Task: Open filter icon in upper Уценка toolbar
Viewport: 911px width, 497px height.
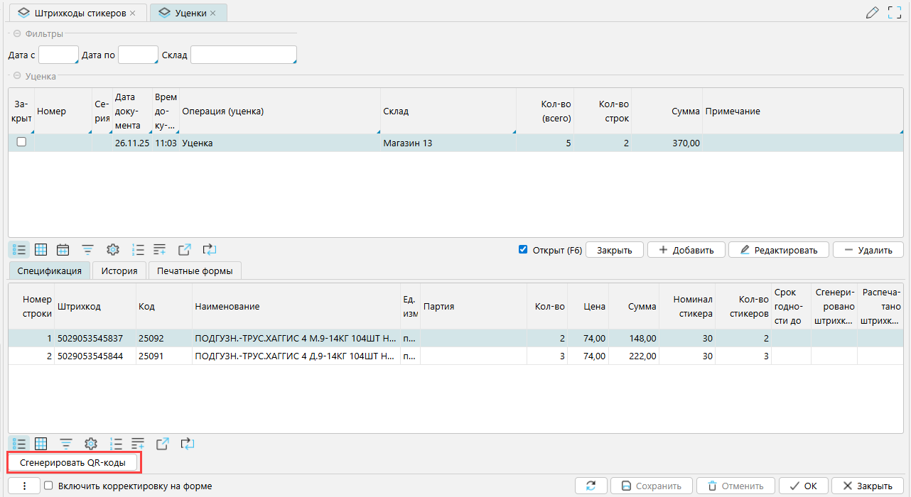Action: click(87, 250)
